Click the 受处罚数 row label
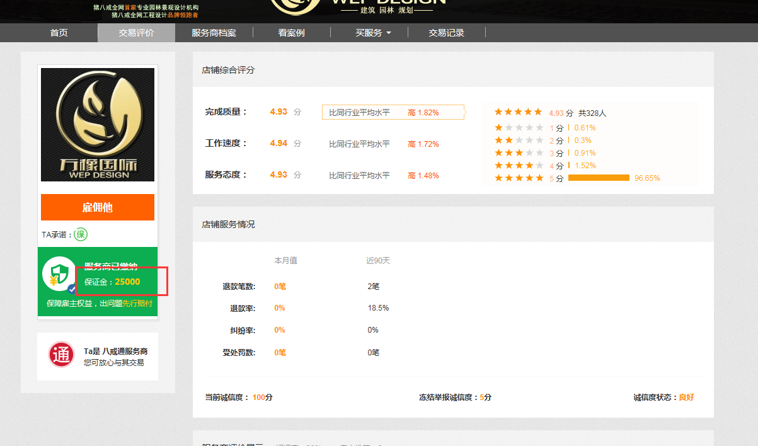The image size is (758, 446). click(239, 352)
